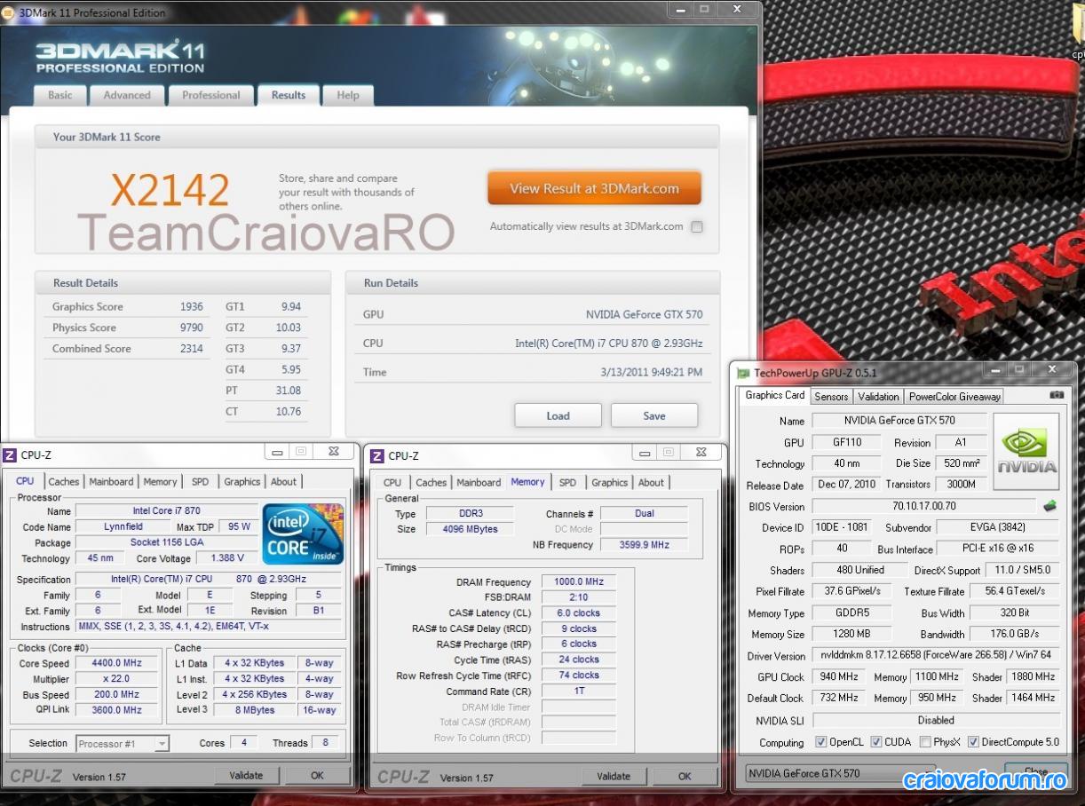Screen dimensions: 1085x806
Task: Click the 3DMark 11 title bar icon
Action: pos(10,12)
